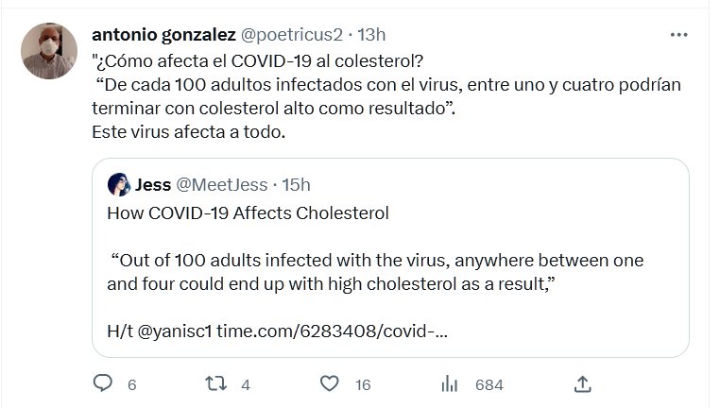Open the three-dot more options menu
Screen dimensions: 720x408
pyautogui.click(x=678, y=35)
